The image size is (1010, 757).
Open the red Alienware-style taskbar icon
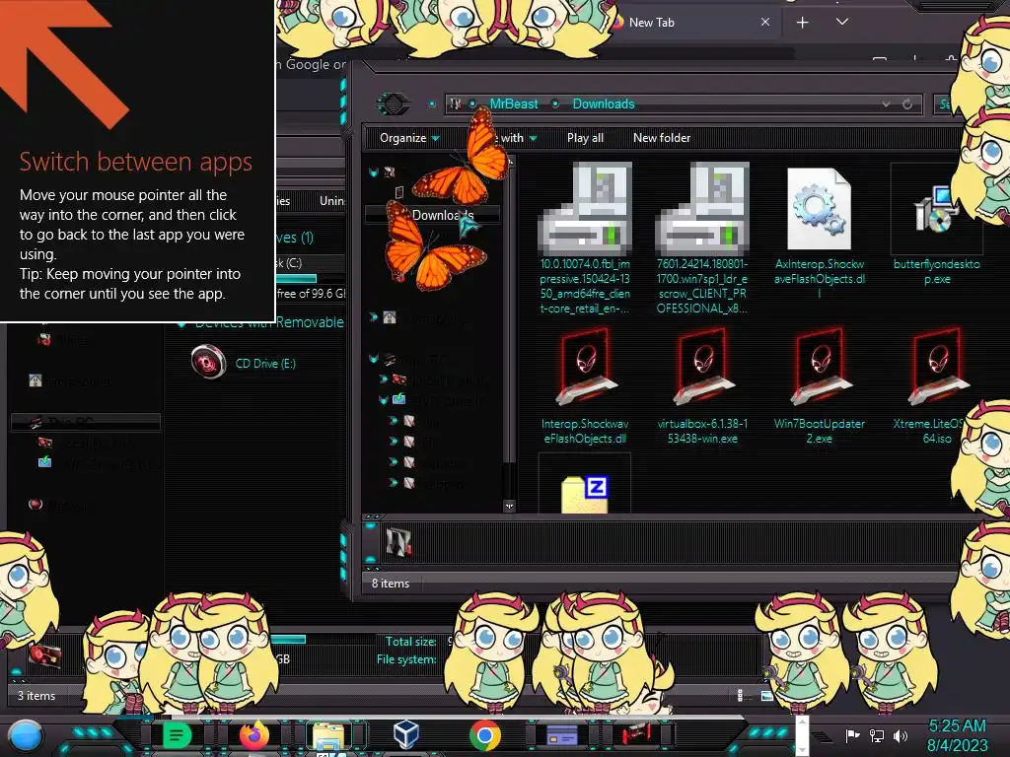tap(638, 734)
